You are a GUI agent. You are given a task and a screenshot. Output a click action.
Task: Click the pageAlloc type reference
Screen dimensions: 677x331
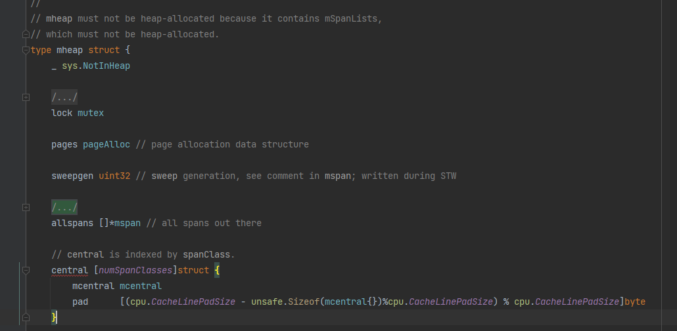(x=106, y=145)
